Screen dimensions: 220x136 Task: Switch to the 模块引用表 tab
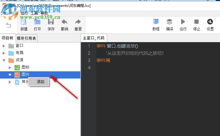26,38
